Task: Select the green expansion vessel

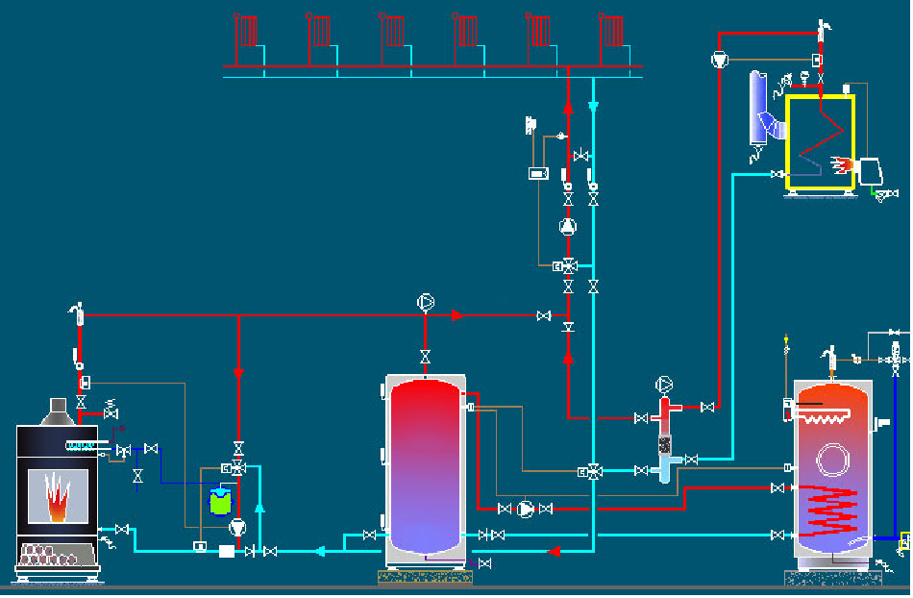Action: 221,500
